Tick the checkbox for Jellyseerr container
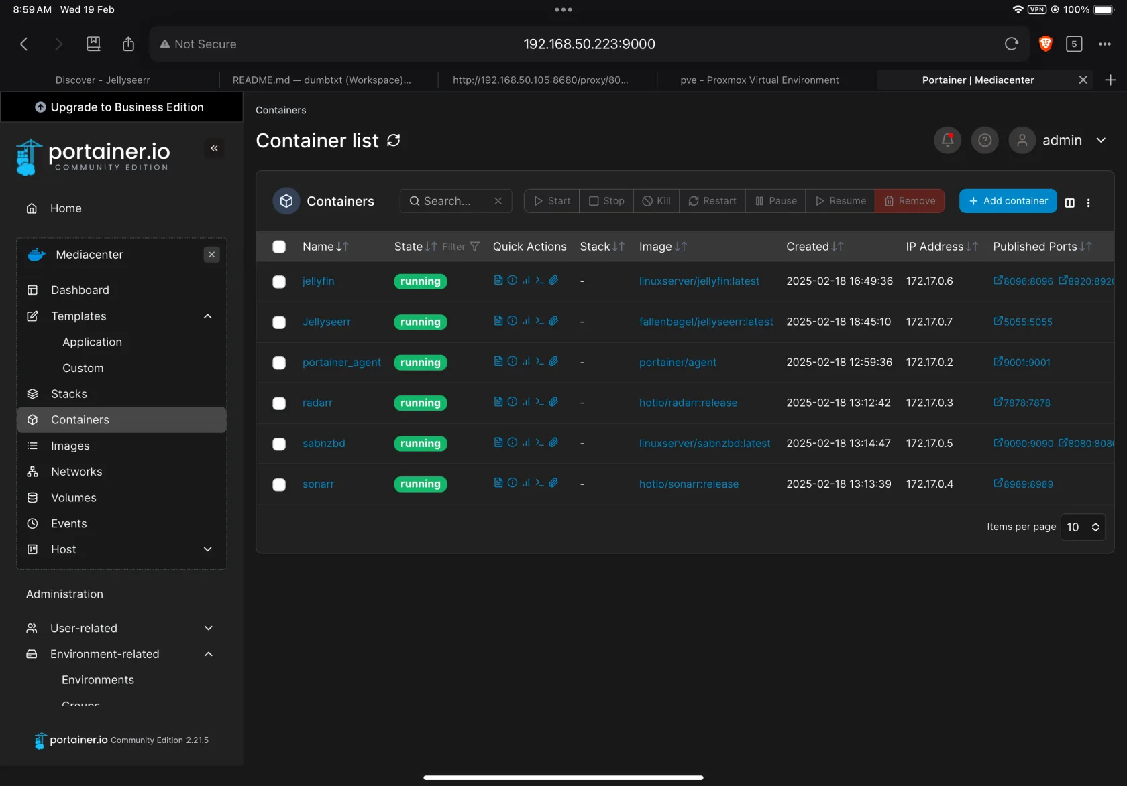Screen dimensions: 1127x786 [x=279, y=322]
